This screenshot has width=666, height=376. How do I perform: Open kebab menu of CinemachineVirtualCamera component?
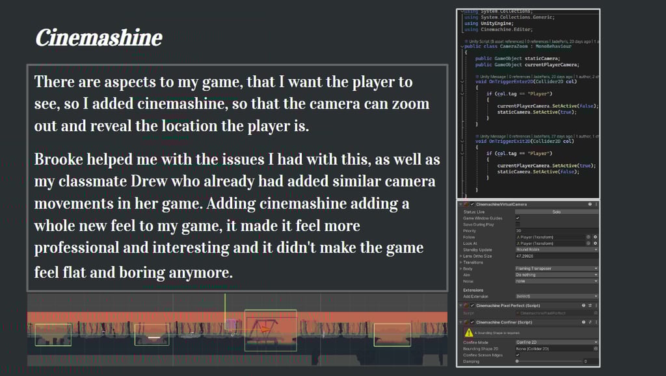coord(596,205)
